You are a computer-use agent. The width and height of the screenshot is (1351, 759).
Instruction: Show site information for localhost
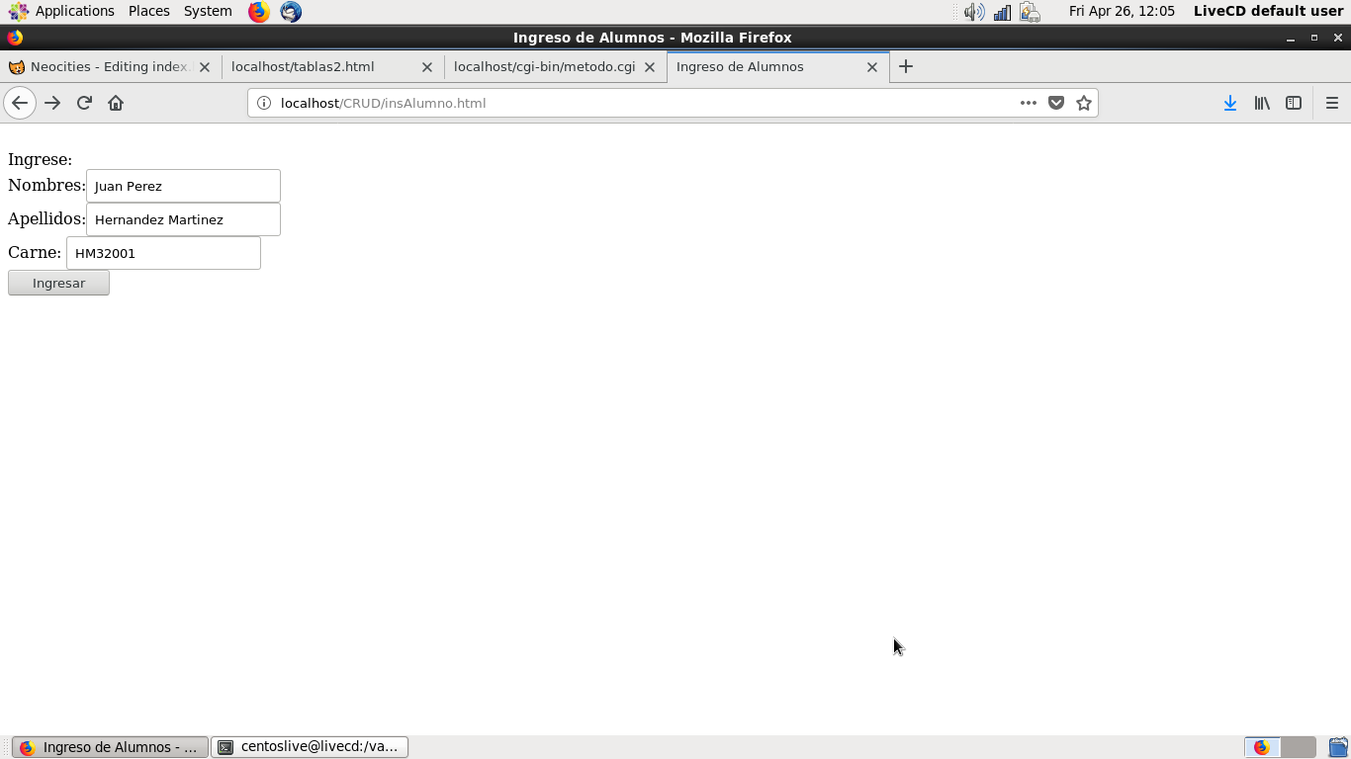[264, 103]
